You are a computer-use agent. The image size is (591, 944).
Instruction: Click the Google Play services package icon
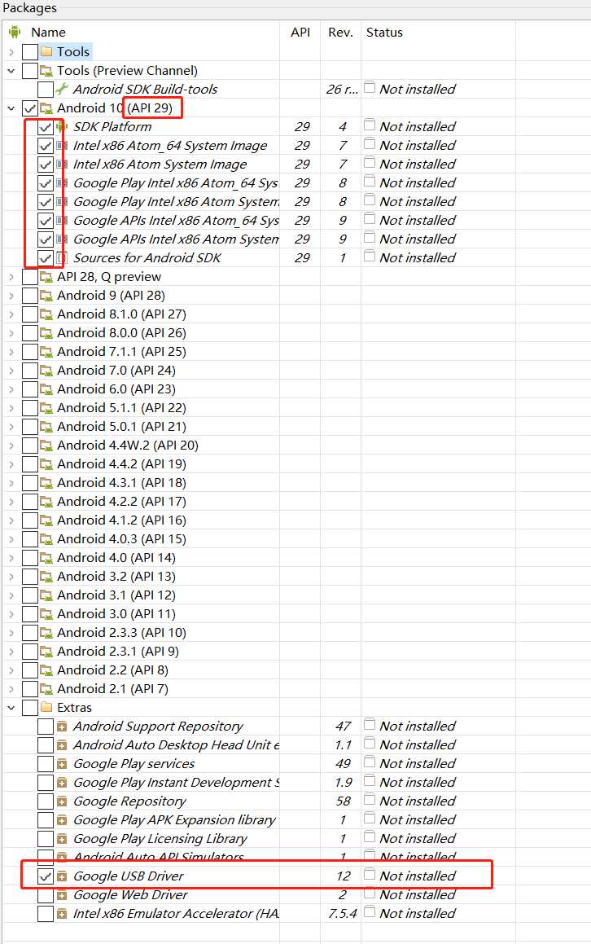tap(61, 764)
